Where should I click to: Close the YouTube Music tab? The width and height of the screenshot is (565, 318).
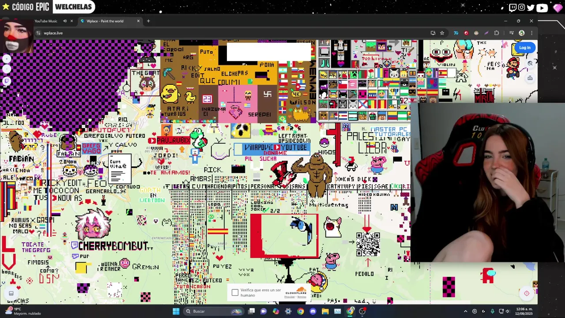point(72,21)
